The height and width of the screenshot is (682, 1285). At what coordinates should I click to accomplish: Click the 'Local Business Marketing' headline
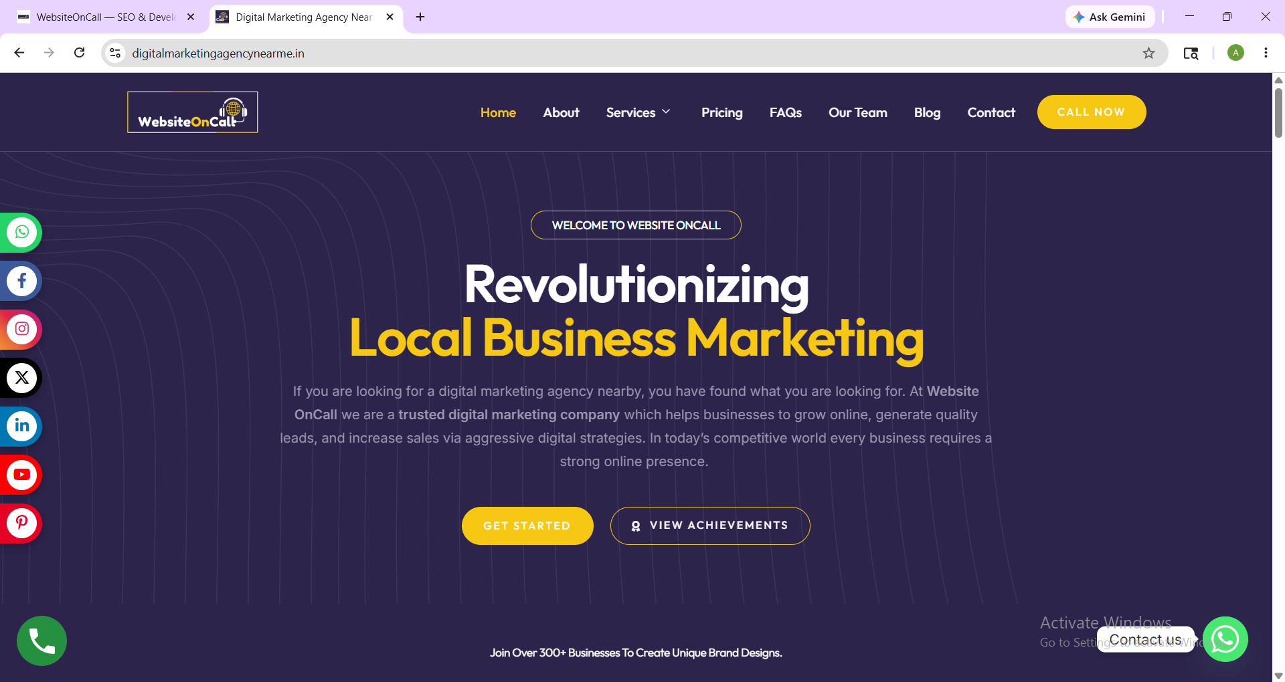click(636, 339)
